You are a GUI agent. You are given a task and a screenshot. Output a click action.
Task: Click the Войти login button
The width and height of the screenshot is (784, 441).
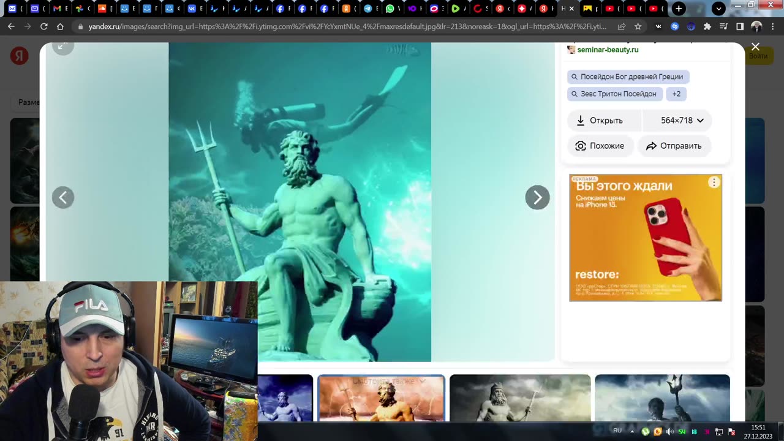point(758,56)
